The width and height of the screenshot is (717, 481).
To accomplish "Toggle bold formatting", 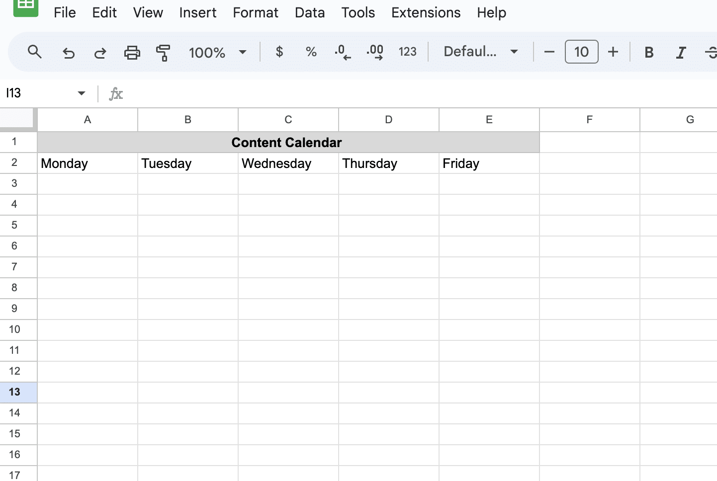I will tap(649, 52).
